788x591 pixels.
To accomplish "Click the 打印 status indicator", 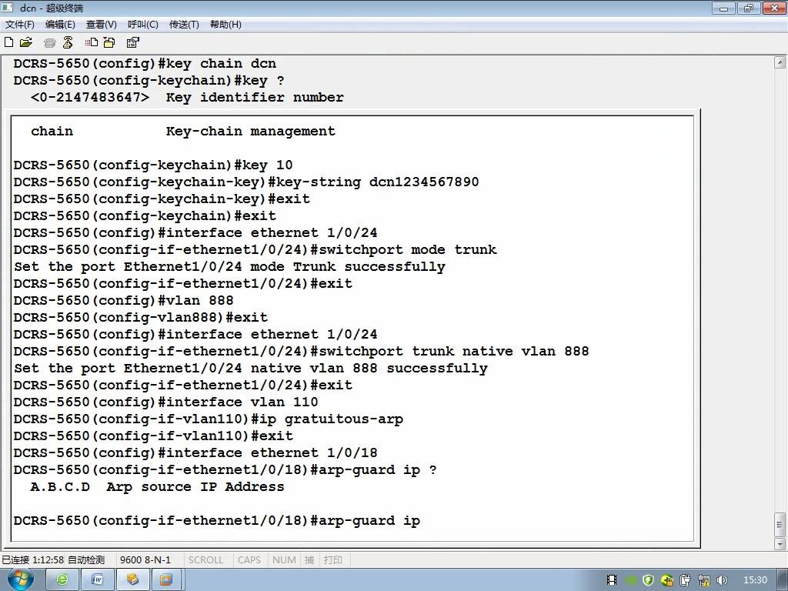I will 332,560.
